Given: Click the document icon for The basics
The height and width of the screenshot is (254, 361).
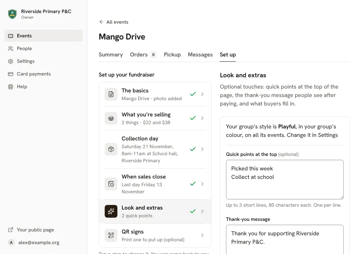Looking at the screenshot, I should coord(111,94).
